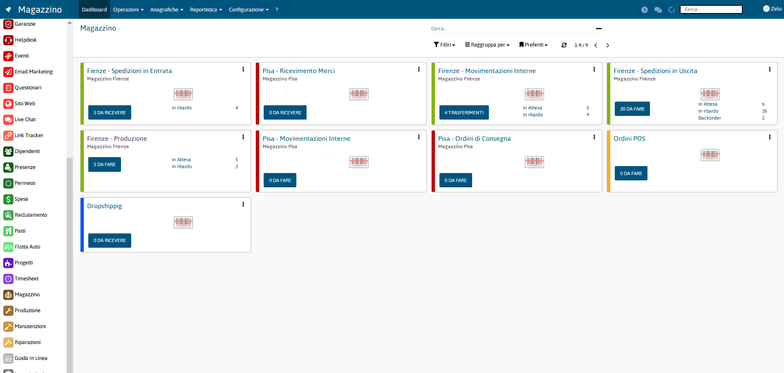784x373 pixels.
Task: Click the refresh icon next to pager
Action: pyautogui.click(x=564, y=45)
